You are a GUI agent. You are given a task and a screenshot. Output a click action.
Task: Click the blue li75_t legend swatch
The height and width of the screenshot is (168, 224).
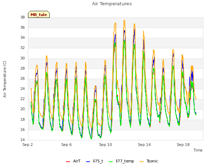coord(88,162)
